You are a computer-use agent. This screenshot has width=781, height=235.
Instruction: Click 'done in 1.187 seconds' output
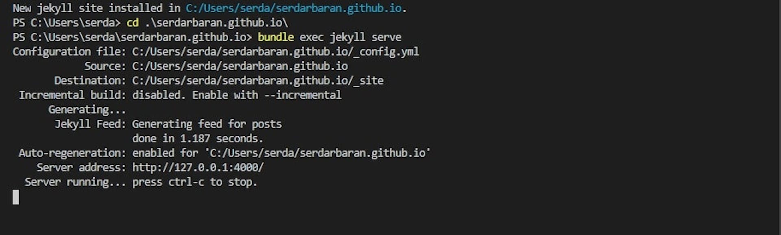198,138
